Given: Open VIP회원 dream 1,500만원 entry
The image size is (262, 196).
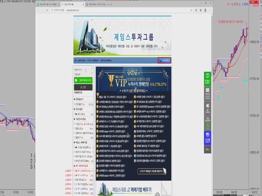Looking at the screenshot, I should pyautogui.click(x=111, y=131).
